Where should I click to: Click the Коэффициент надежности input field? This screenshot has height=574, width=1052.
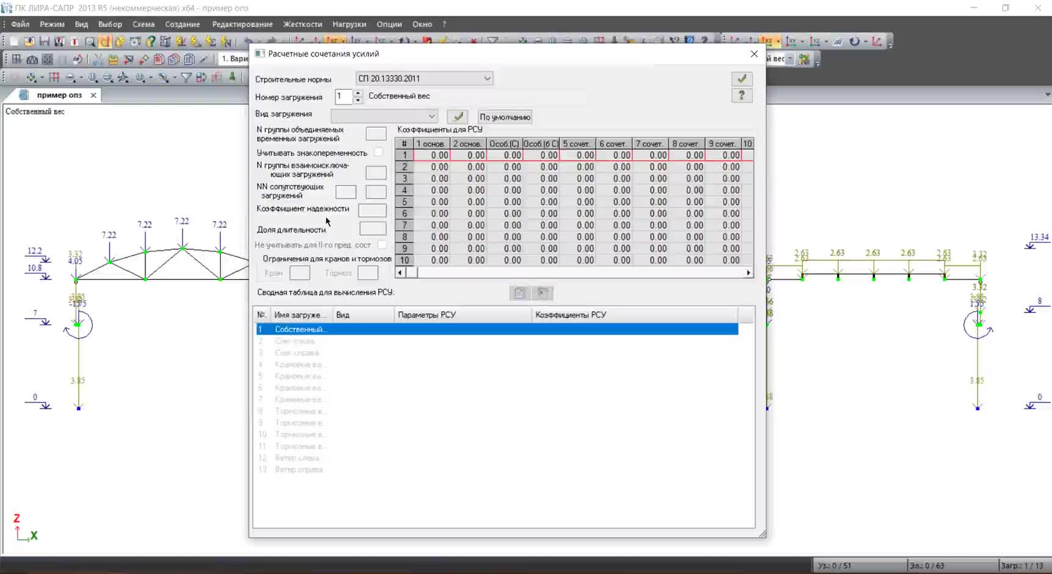click(372, 211)
